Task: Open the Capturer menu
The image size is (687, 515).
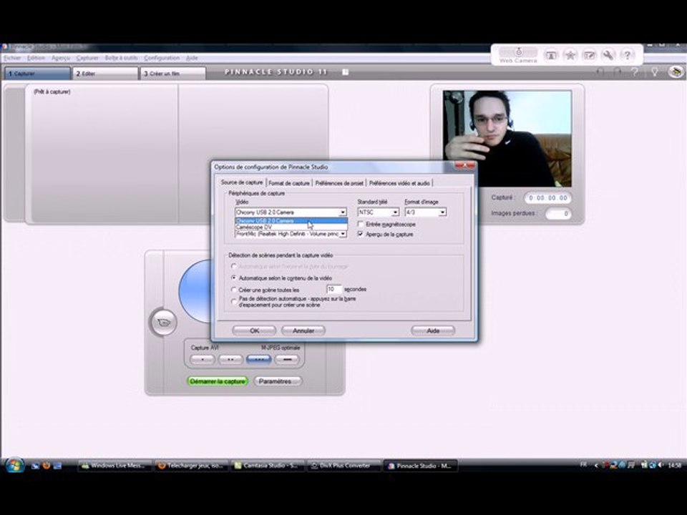Action: pos(87,58)
